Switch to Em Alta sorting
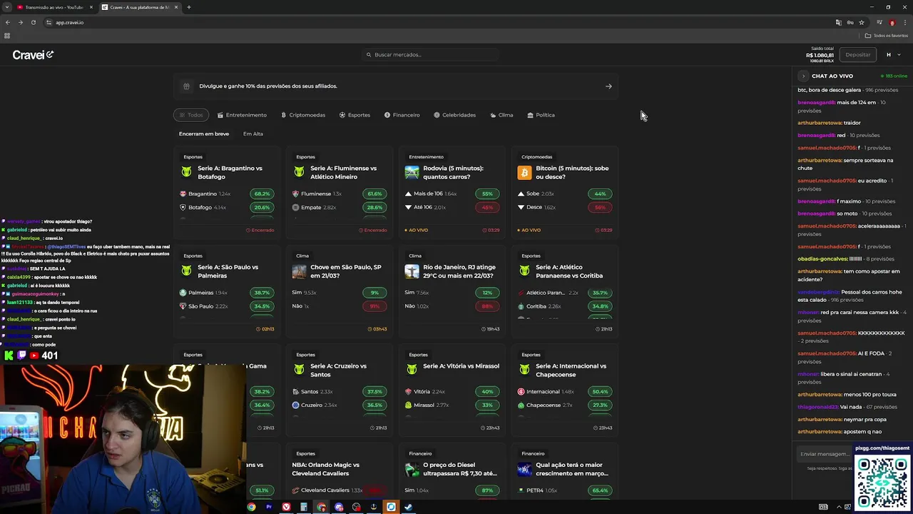The height and width of the screenshot is (514, 913). (x=253, y=134)
